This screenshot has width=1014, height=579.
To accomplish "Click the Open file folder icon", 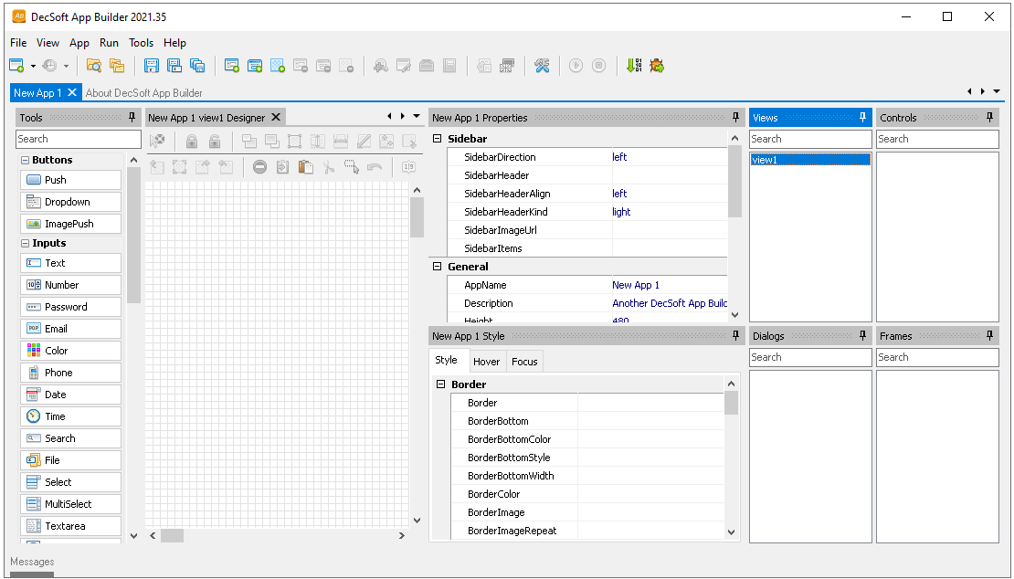I will click(x=93, y=66).
